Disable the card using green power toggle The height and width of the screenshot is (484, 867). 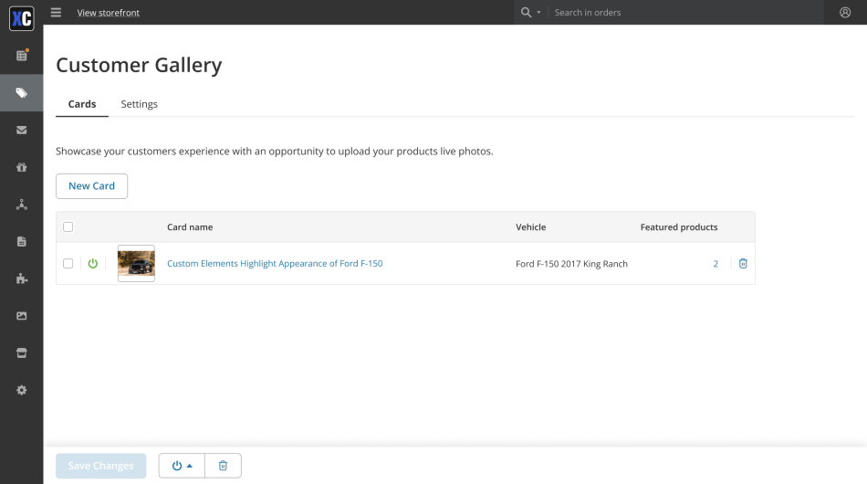[92, 264]
